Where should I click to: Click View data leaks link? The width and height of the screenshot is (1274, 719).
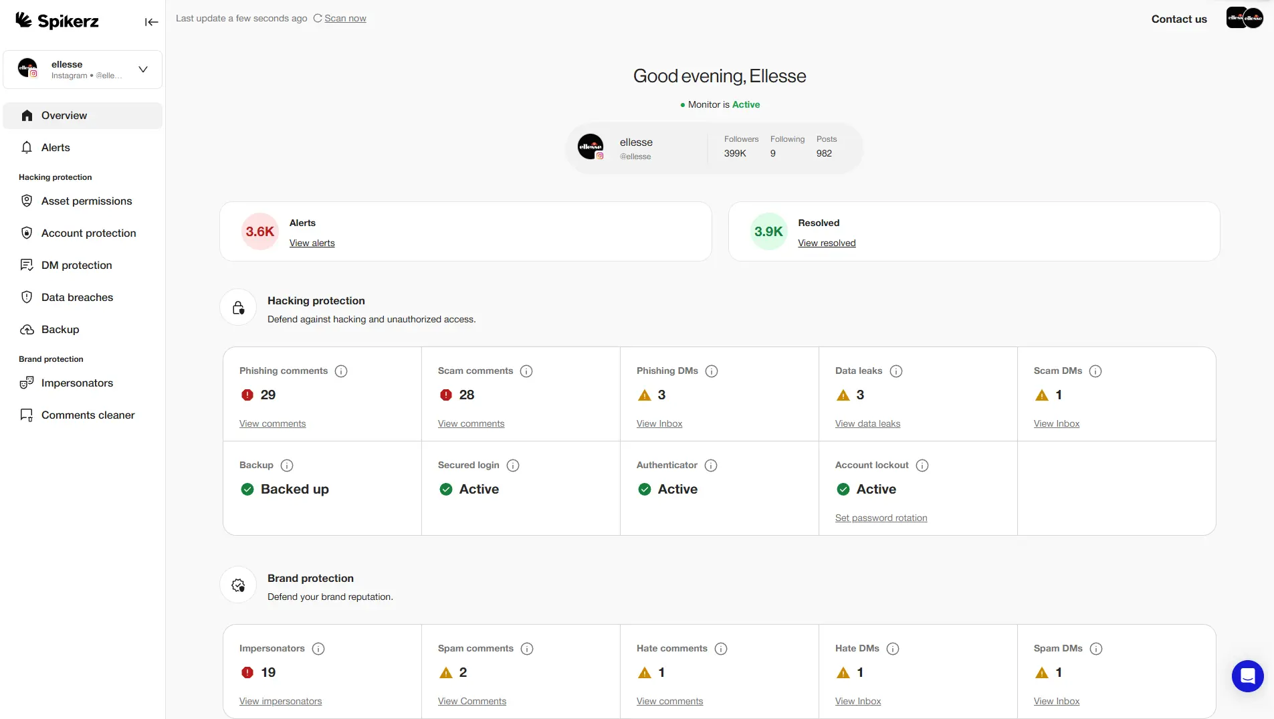click(867, 423)
